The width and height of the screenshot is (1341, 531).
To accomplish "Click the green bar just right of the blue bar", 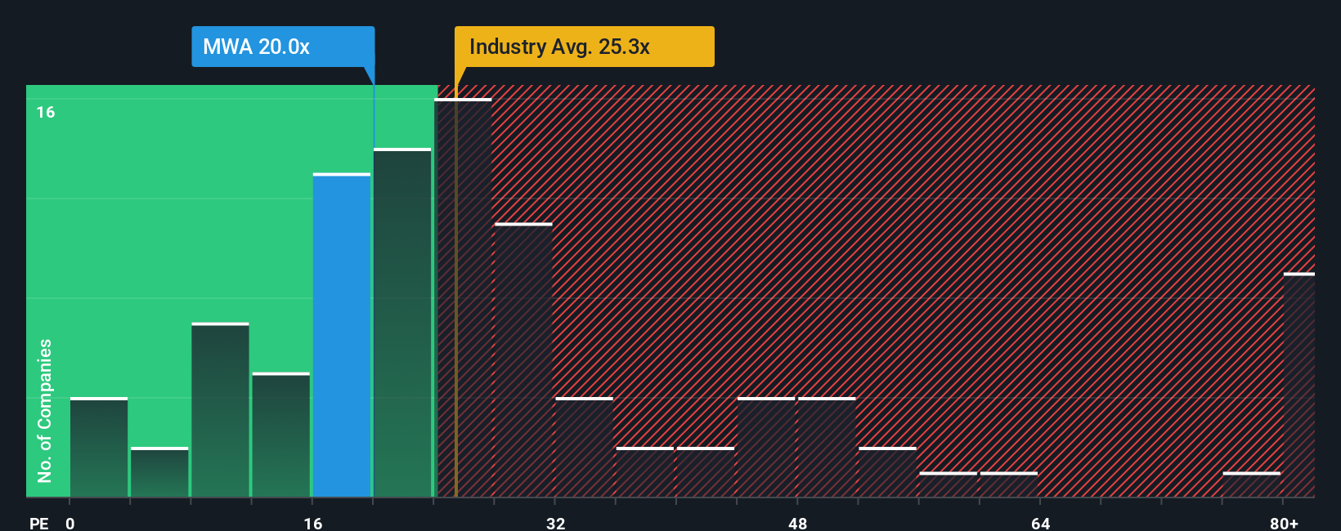I will (x=402, y=323).
